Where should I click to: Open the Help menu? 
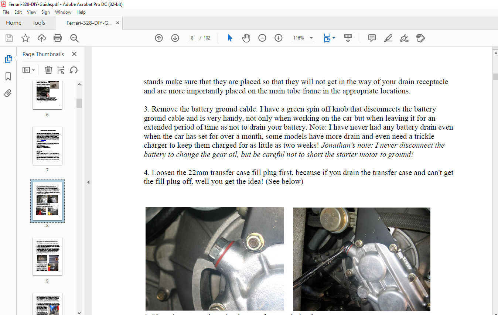click(x=81, y=12)
